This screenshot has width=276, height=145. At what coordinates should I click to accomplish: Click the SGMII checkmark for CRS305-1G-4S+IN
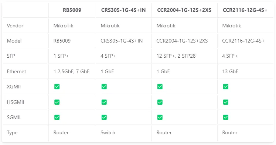(x=104, y=117)
